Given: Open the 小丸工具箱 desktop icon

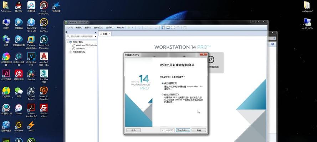Looking at the screenshot, I should click(6, 75).
